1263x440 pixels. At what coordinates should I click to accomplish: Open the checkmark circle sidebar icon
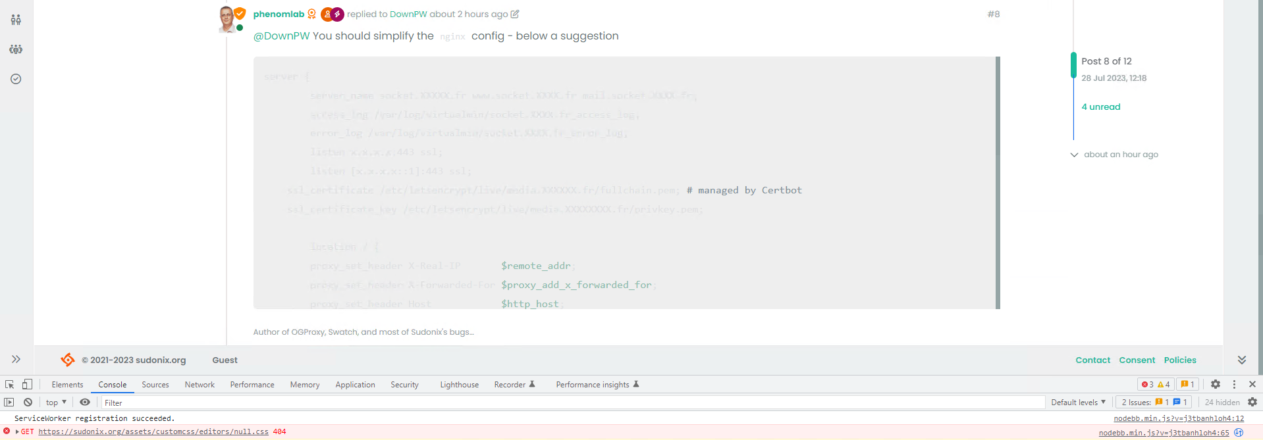point(16,79)
